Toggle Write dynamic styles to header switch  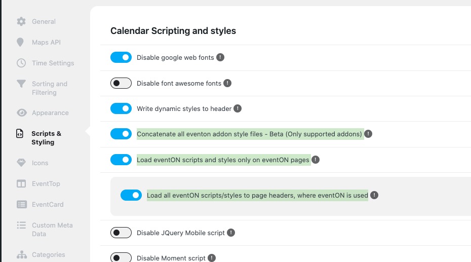pyautogui.click(x=121, y=108)
